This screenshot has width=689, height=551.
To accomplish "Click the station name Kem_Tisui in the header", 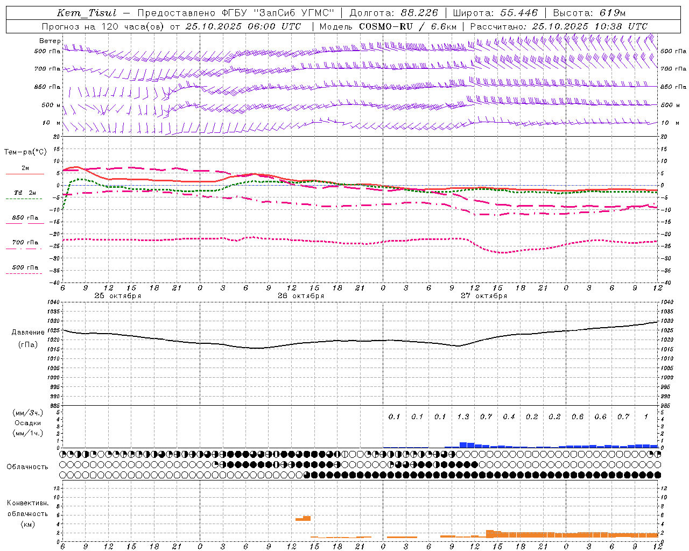I will coord(86,13).
